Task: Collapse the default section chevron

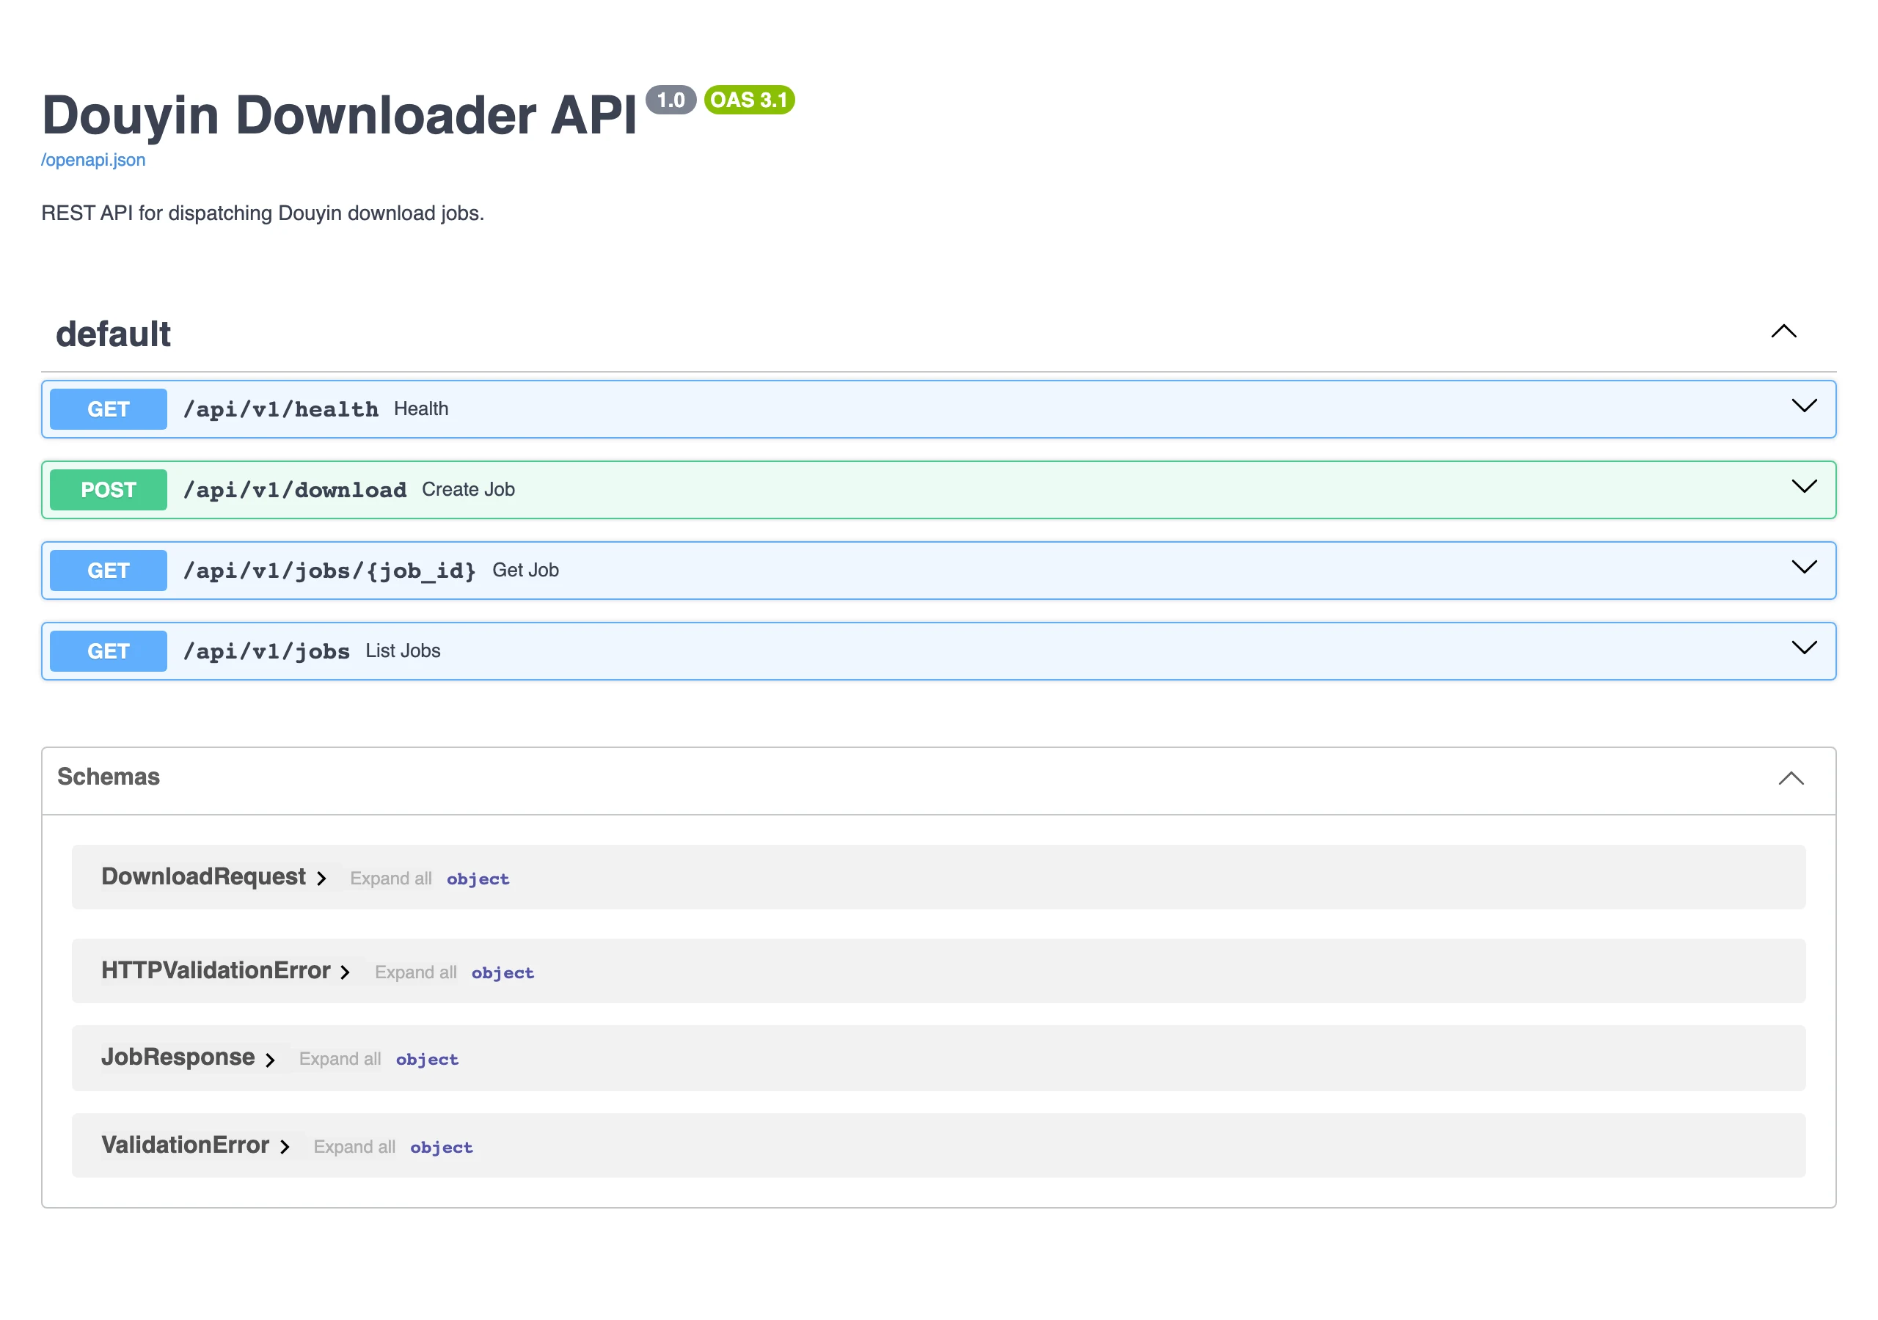Action: pos(1784,331)
